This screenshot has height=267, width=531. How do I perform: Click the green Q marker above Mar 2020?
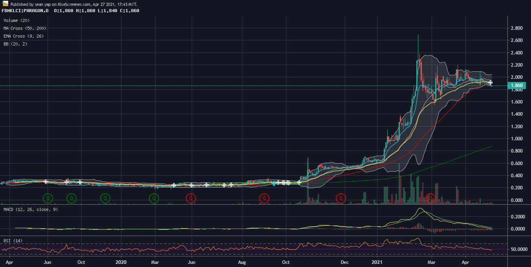click(154, 198)
